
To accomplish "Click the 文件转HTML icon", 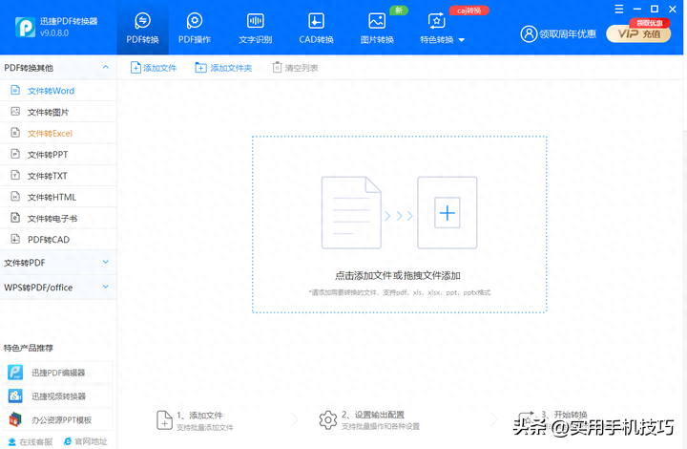I will click(15, 197).
